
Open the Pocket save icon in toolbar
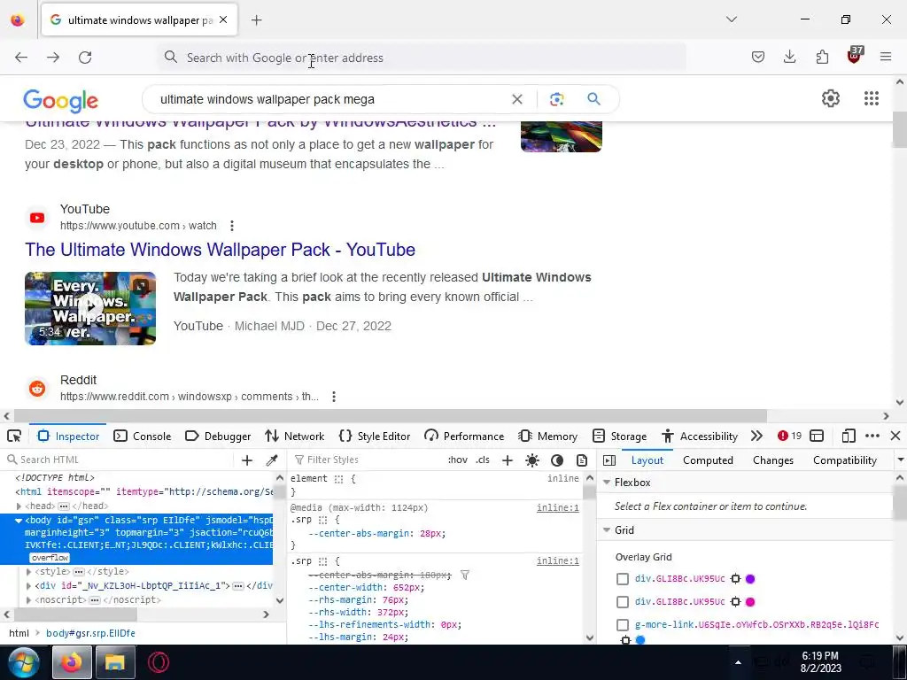pyautogui.click(x=758, y=57)
